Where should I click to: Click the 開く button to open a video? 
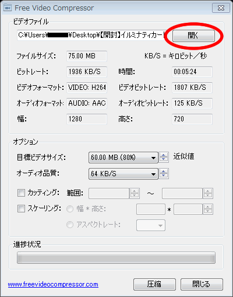[x=193, y=36]
